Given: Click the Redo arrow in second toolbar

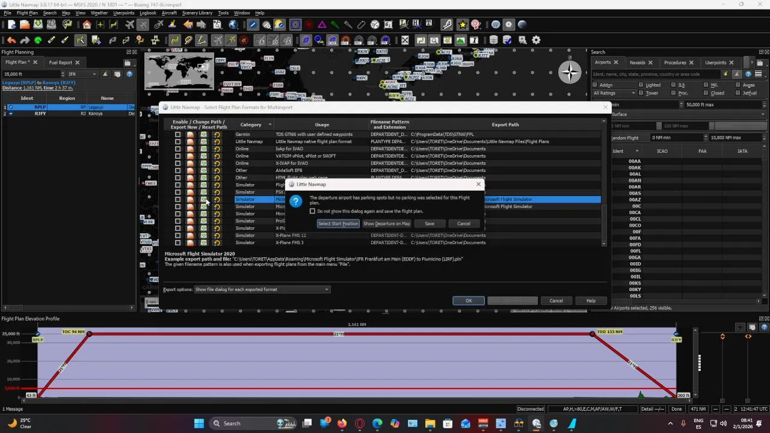Looking at the screenshot, I should click(x=25, y=40).
